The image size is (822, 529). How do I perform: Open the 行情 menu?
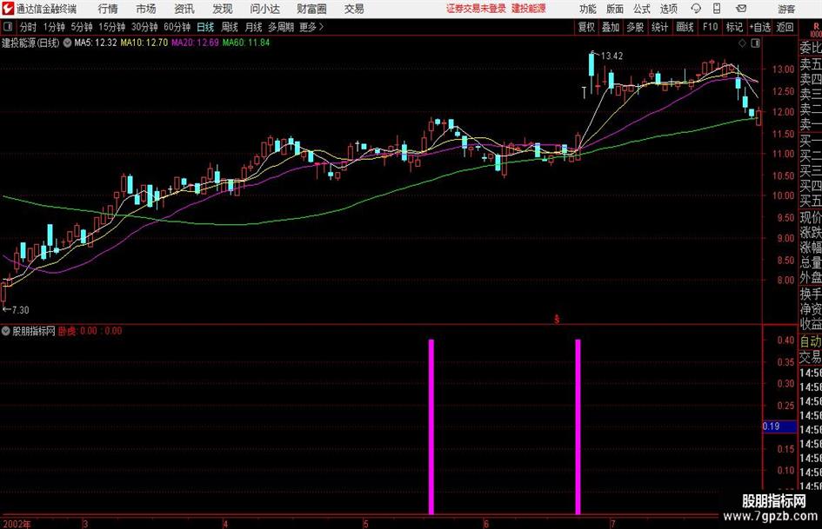108,9
